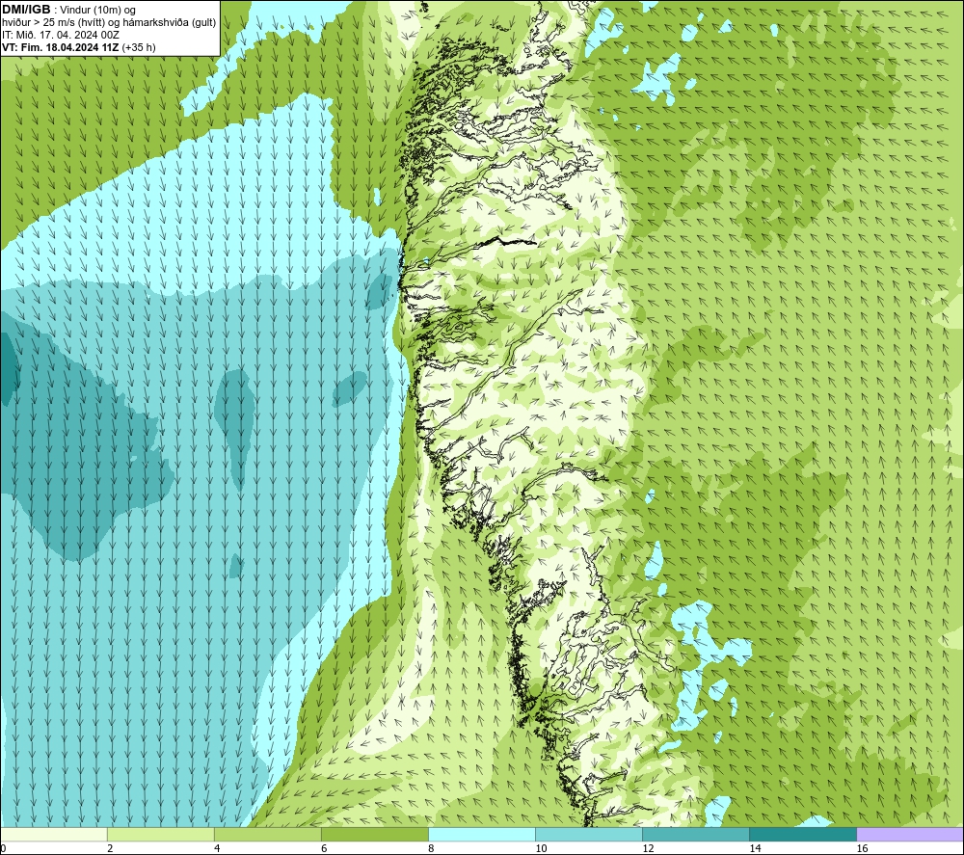
Task: Click the 0–2 m/s pale yellow legend swatch
Action: [x=53, y=834]
